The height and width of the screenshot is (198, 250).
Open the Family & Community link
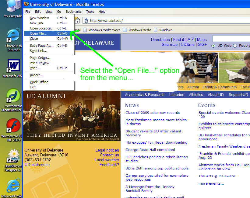click(x=220, y=87)
